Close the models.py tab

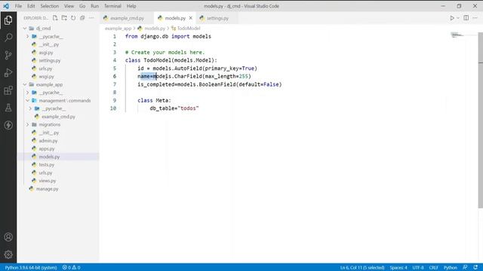(x=191, y=18)
